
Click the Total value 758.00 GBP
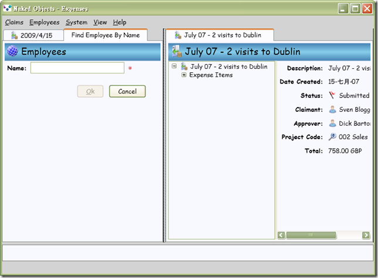345,151
